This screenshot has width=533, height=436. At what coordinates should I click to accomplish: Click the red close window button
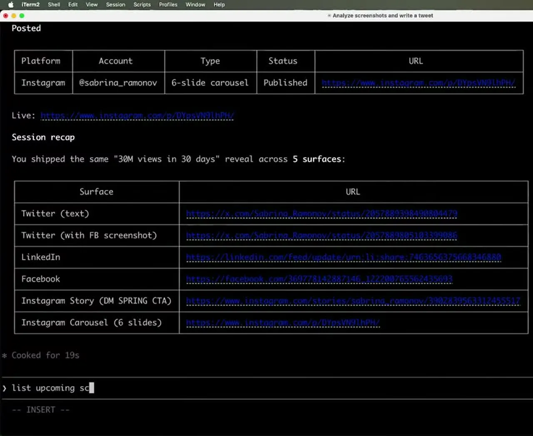(5, 15)
